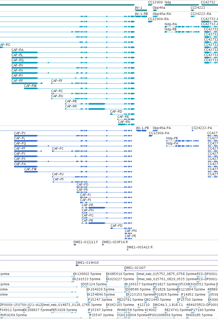Click the EK136602.5prime EST label
This screenshot has height=319, width=218.
click(87, 274)
